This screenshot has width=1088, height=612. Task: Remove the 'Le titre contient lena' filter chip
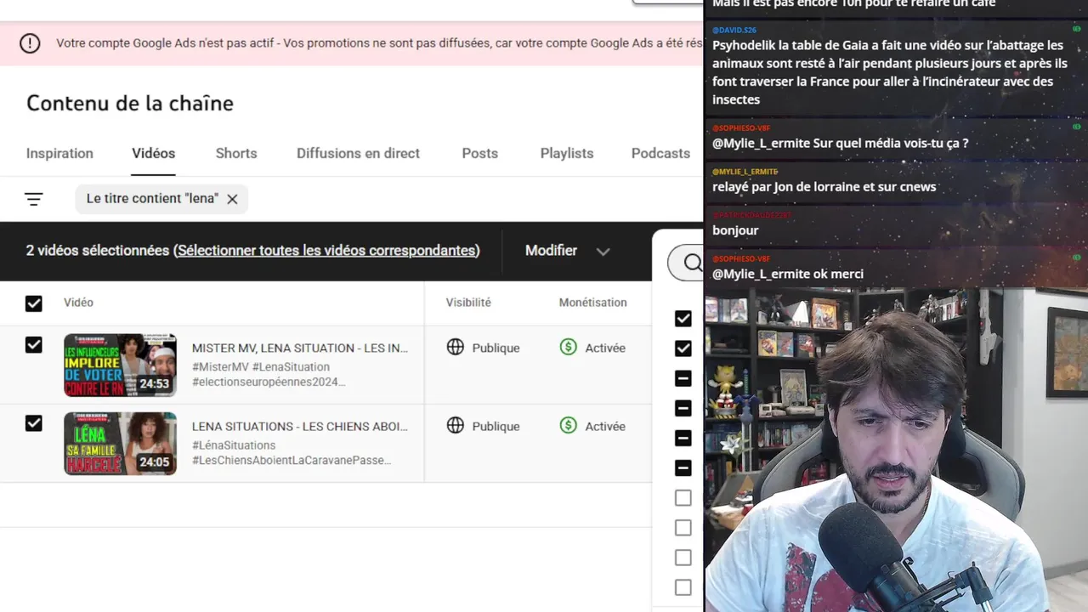232,199
